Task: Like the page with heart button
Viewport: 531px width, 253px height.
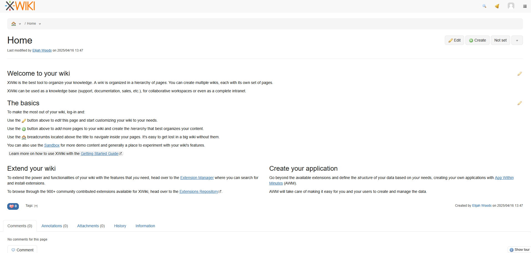Action: click(13, 206)
